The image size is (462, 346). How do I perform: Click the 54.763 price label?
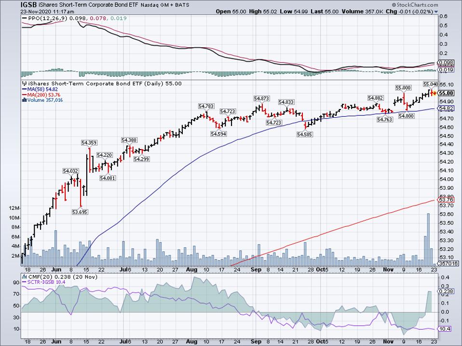(384, 119)
